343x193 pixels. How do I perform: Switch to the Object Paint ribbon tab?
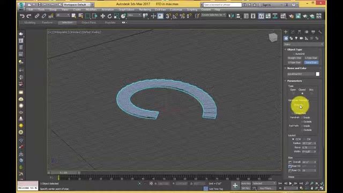[88, 23]
